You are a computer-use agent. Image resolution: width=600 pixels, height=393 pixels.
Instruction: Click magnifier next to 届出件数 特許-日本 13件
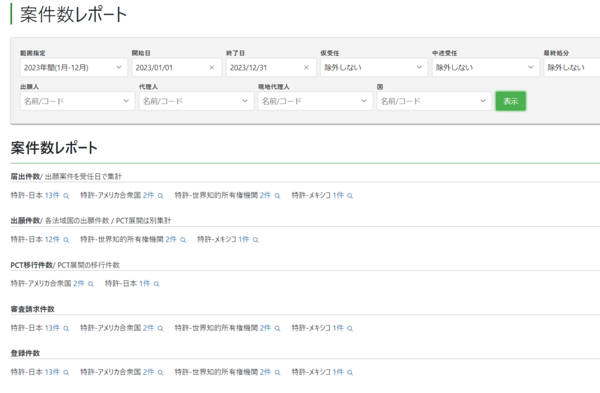click(66, 196)
